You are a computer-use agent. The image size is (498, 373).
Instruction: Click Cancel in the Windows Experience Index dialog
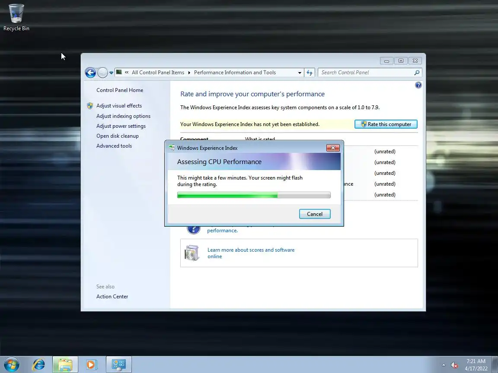(x=315, y=214)
